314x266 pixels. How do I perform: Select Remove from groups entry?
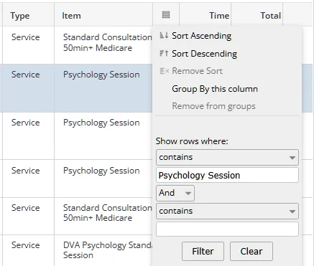pos(213,106)
